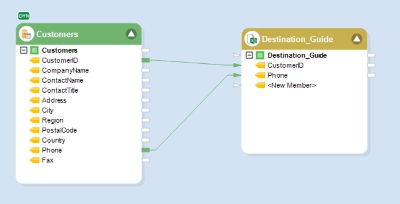This screenshot has height=204, width=400.
Task: Click the yellow tag icon beside Country
Action: point(34,140)
